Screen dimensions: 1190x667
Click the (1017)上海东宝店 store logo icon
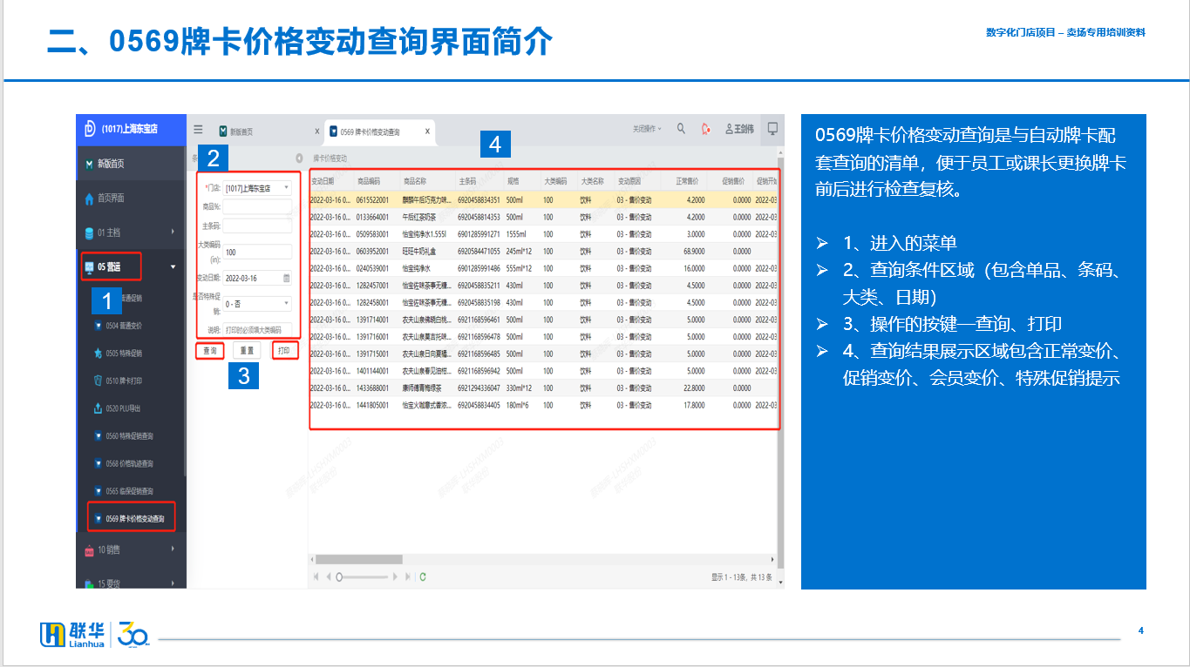89,128
